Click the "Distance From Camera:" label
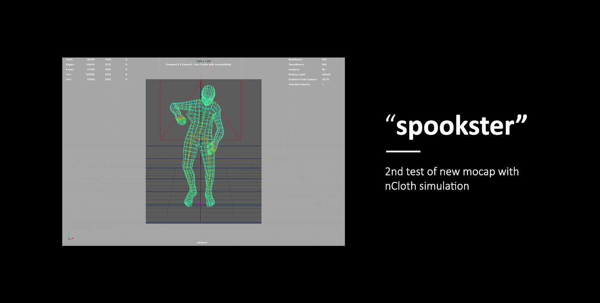 [x=303, y=80]
